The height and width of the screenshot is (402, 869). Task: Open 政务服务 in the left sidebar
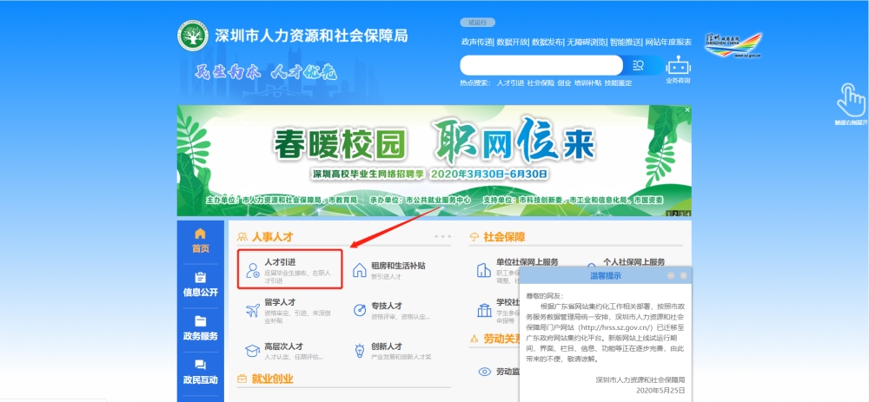200,328
